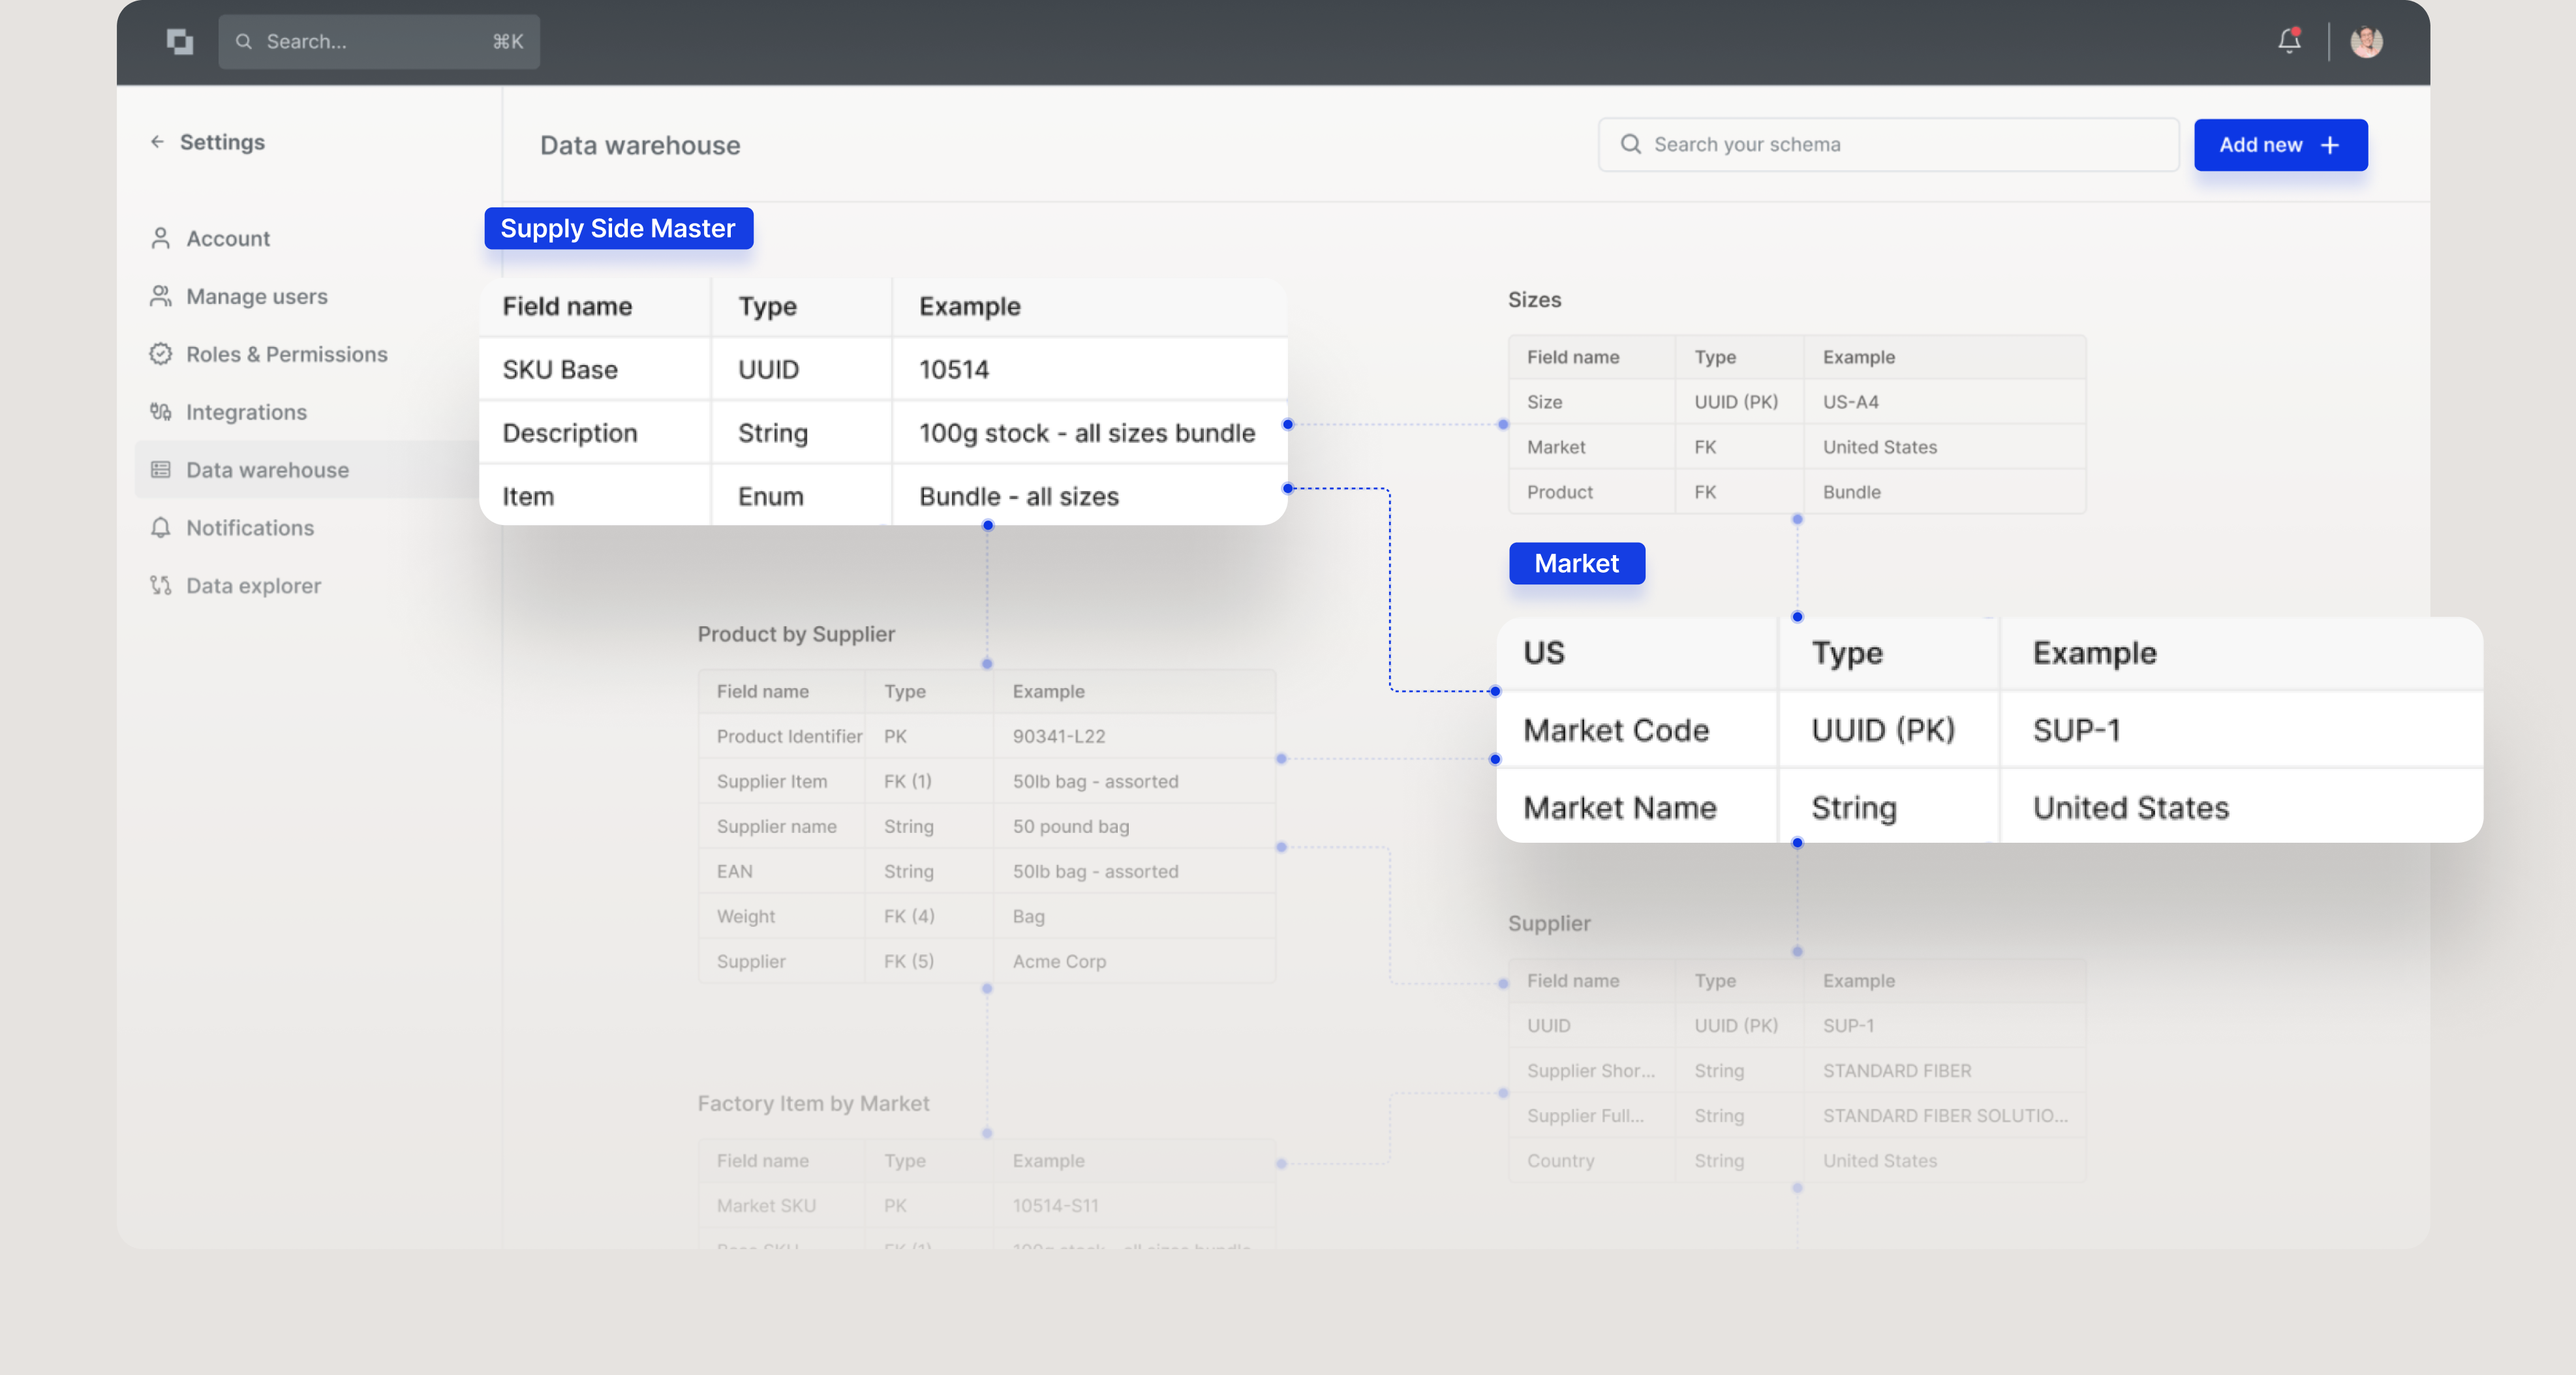Click the back arrow next to Settings
The image size is (2576, 1375).
[x=157, y=142]
